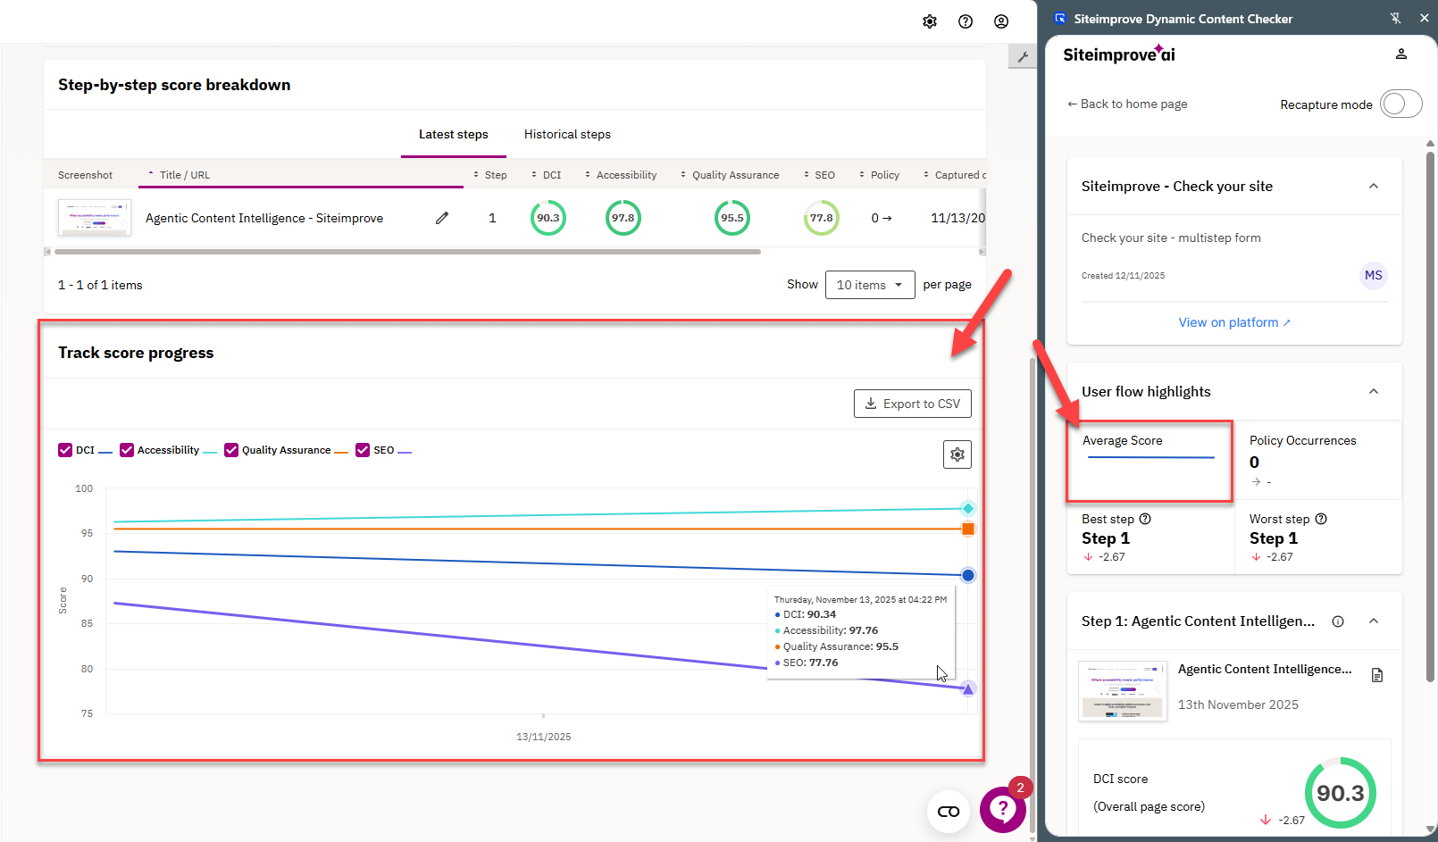This screenshot has width=1438, height=842.
Task: Click the Accessibility score circle 97.8
Action: pos(623,218)
